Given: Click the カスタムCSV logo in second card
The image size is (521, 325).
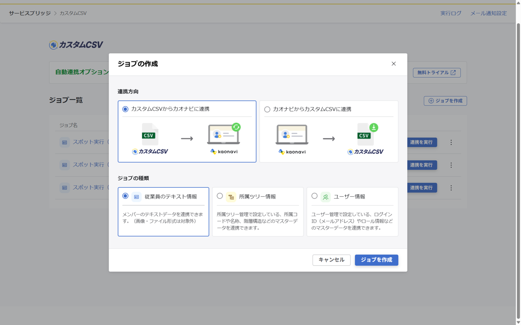Looking at the screenshot, I should 365,152.
